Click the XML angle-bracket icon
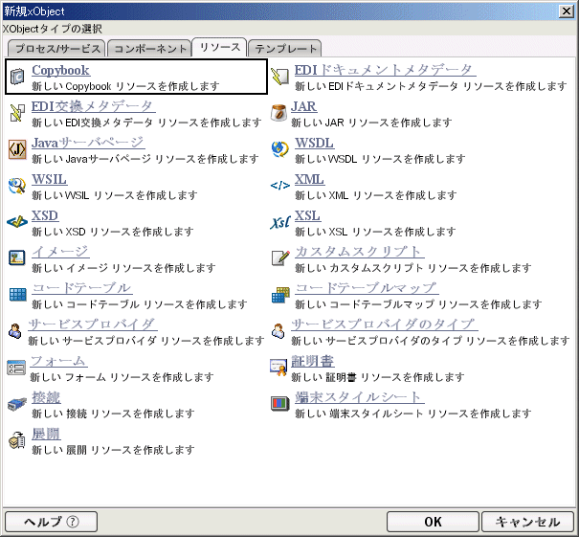 [279, 186]
